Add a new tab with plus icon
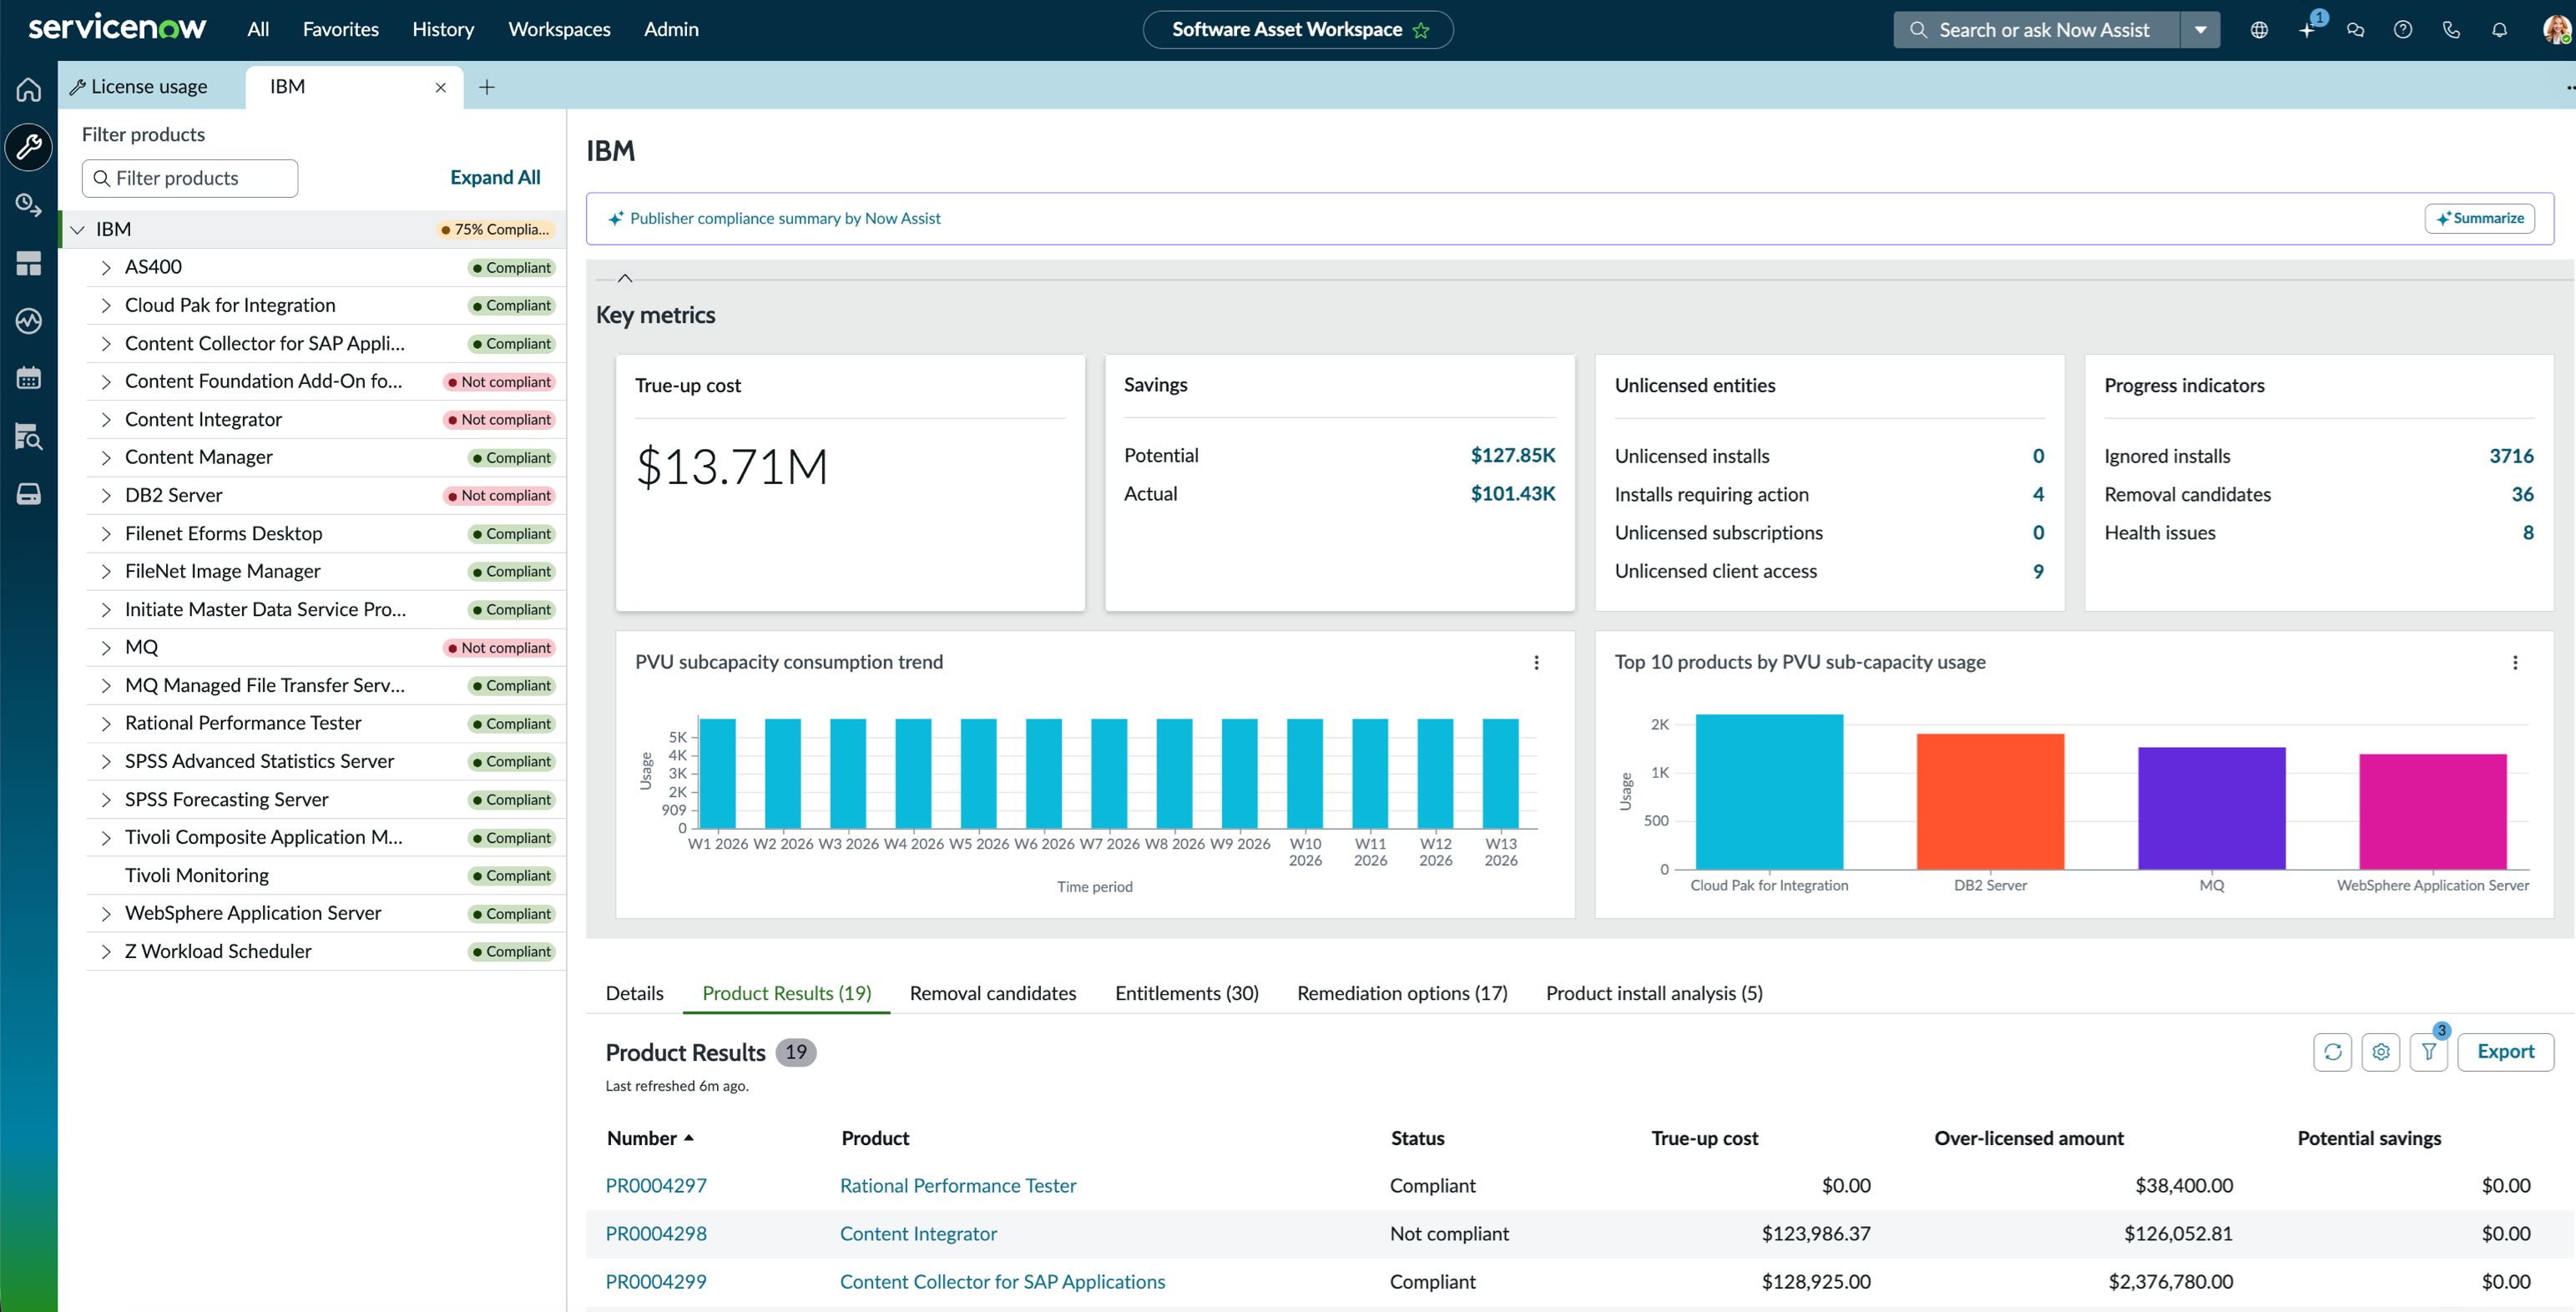Viewport: 2576px width, 1312px height. click(486, 88)
